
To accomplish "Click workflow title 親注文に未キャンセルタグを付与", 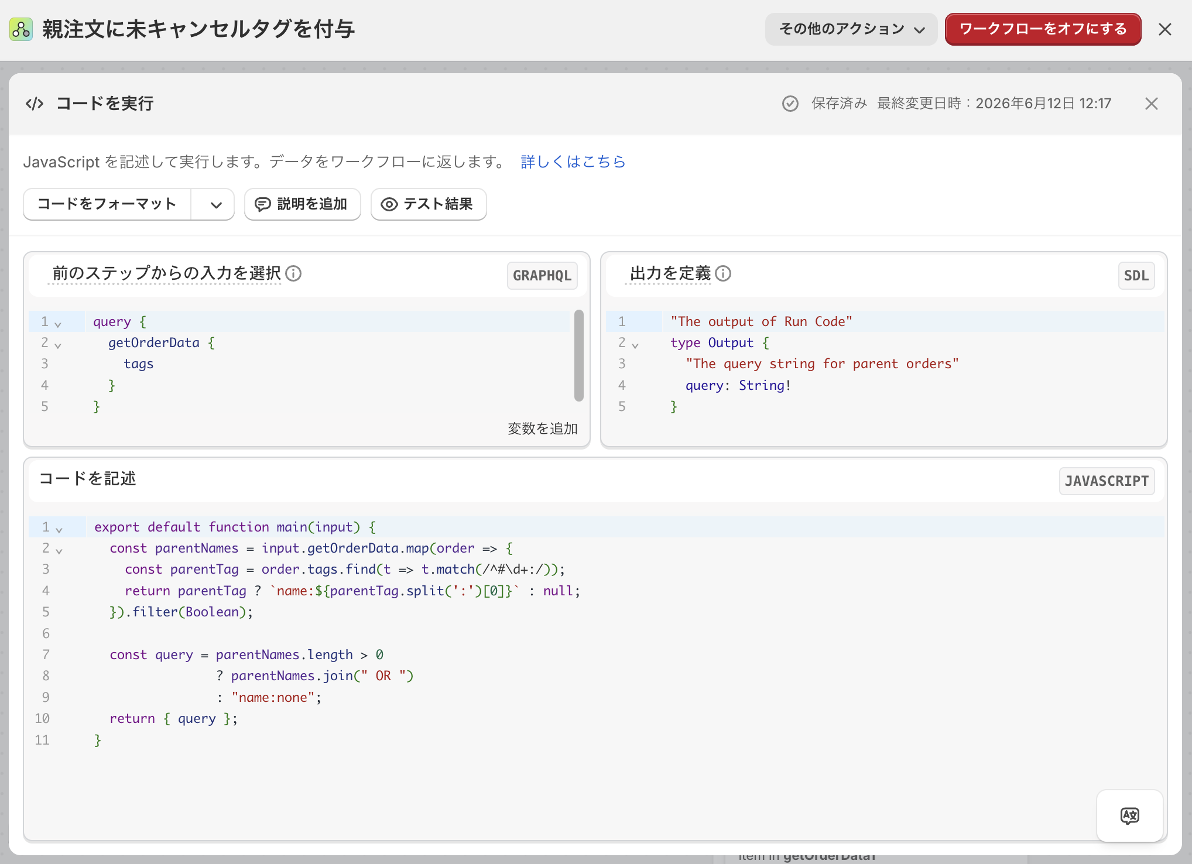I will point(198,29).
